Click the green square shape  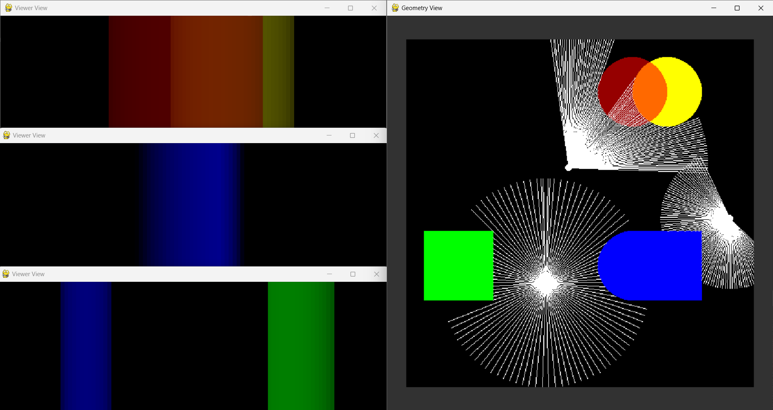[x=458, y=265]
